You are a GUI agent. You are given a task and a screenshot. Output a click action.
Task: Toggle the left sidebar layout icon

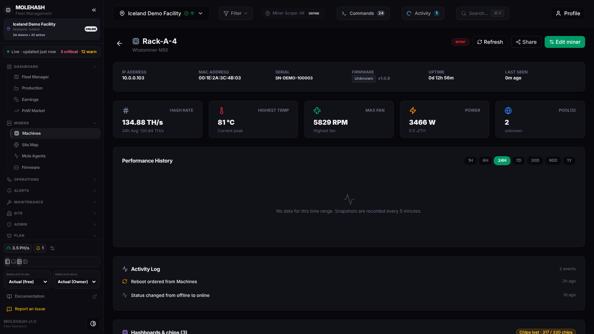[7, 262]
